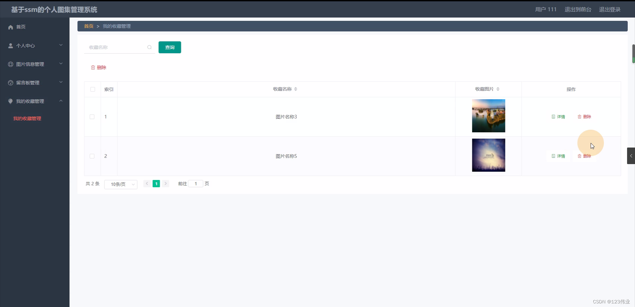Click the 详情 document icon for 图片名称3

(553, 116)
